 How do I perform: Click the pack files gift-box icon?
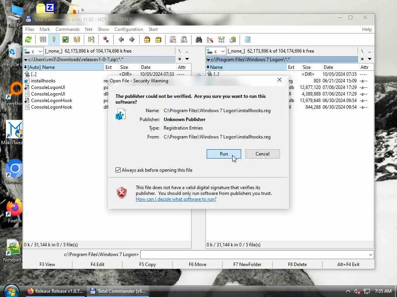(147, 39)
